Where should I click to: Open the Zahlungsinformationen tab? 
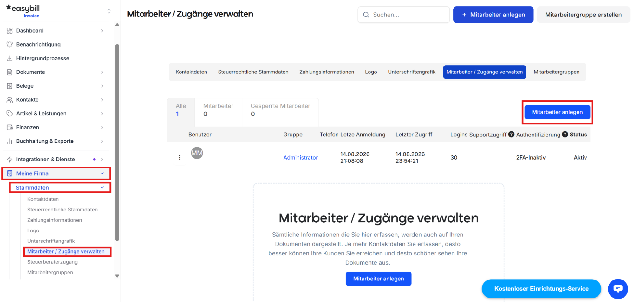pyautogui.click(x=327, y=72)
